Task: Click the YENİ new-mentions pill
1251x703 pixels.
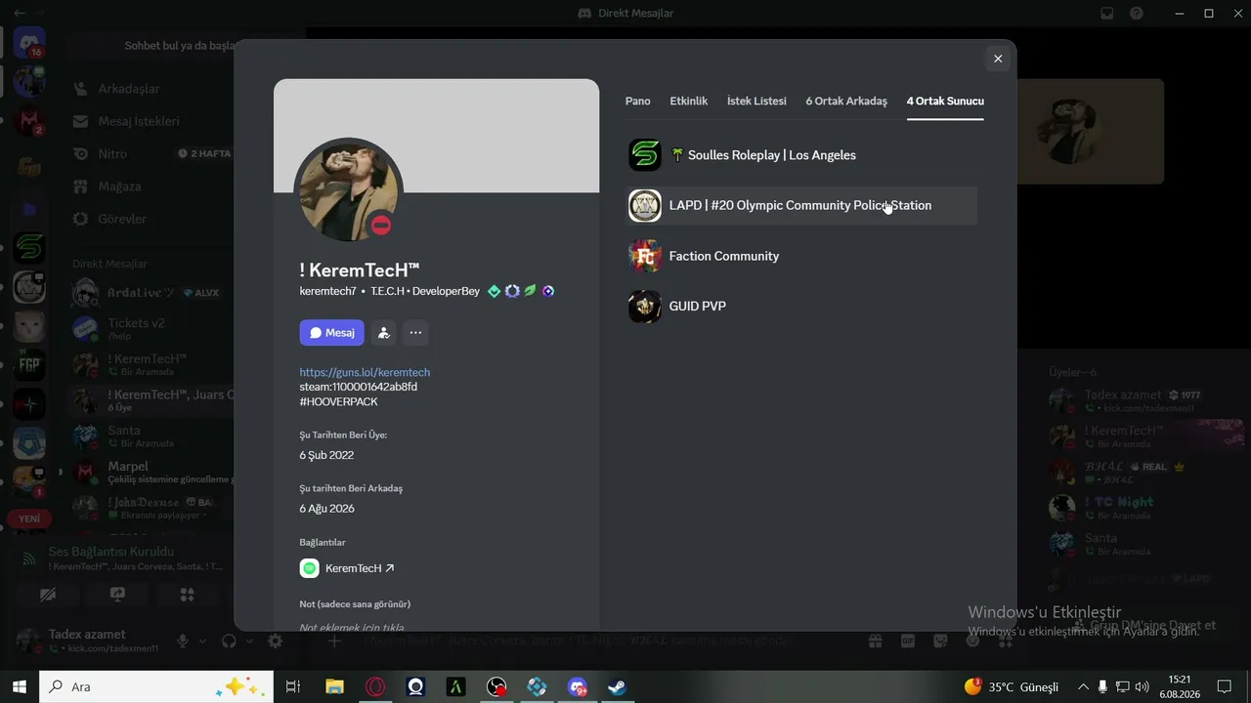Action: tap(29, 518)
